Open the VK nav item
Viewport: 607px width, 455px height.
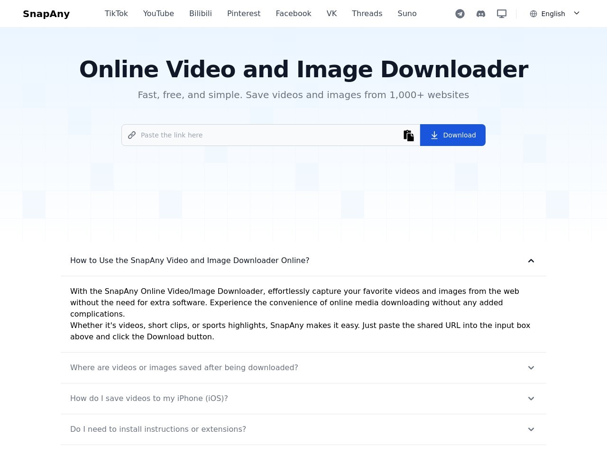coord(331,14)
